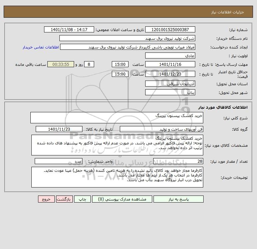
Task: Click label شرح کلی نیاز
Action: 236,118
